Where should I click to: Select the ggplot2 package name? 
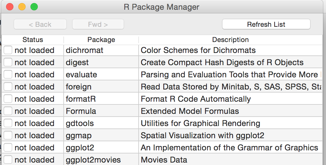(x=80, y=148)
